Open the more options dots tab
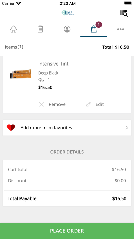 click(x=120, y=29)
